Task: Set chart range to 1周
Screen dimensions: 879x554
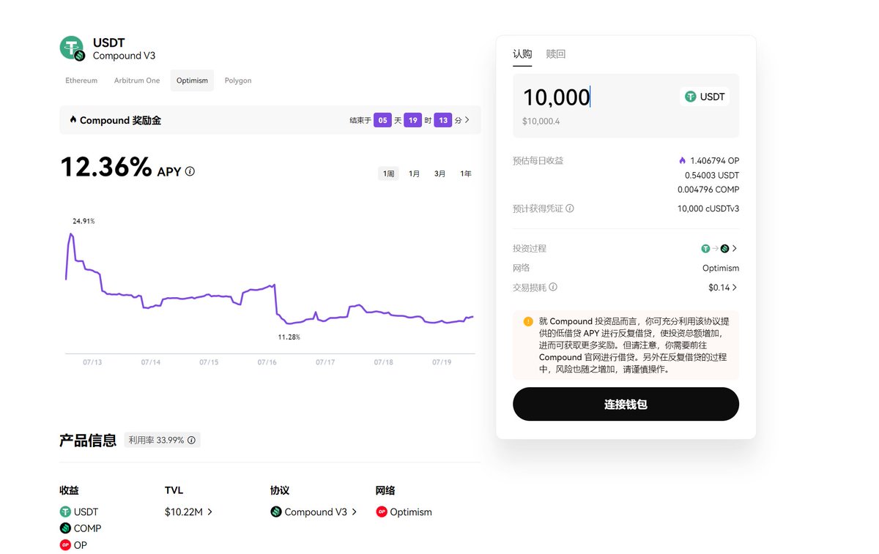Action: [x=388, y=173]
